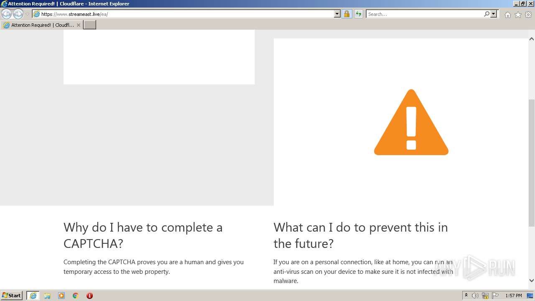The image size is (535, 301).
Task: Minimize the Internet Explorer window
Action: [517, 4]
